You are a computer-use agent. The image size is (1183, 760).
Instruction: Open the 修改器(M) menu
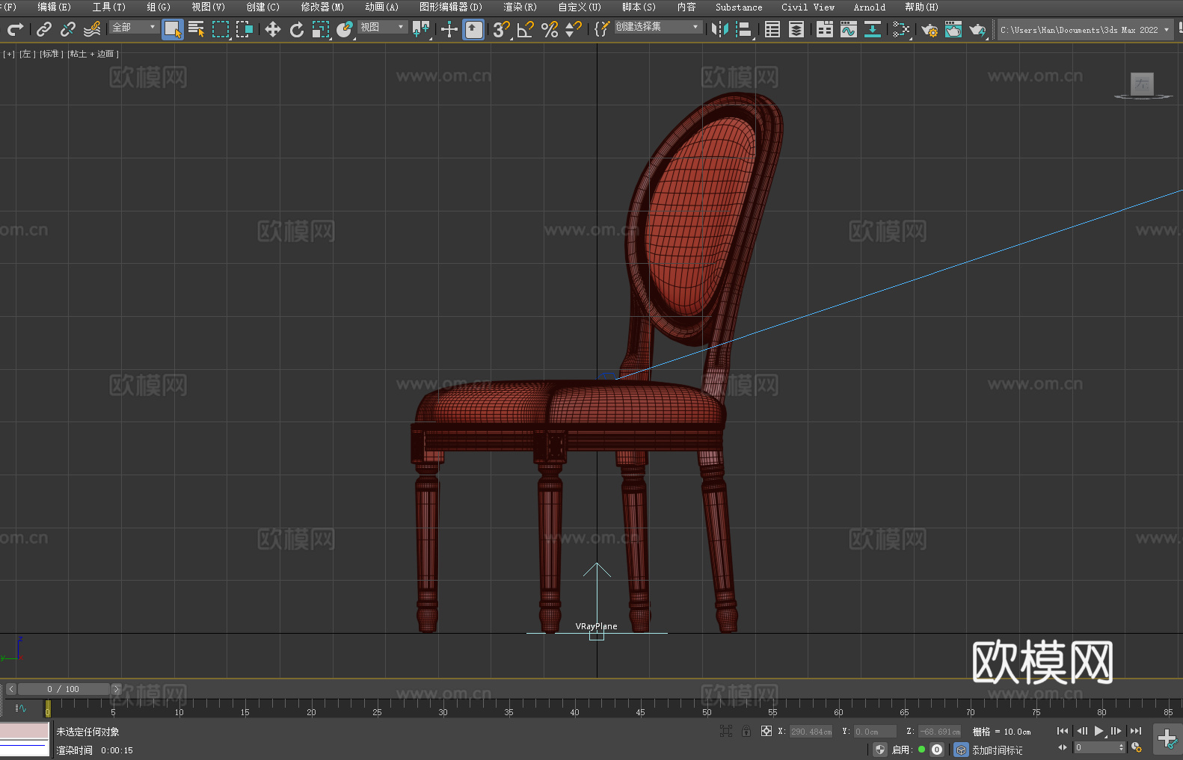(x=322, y=7)
